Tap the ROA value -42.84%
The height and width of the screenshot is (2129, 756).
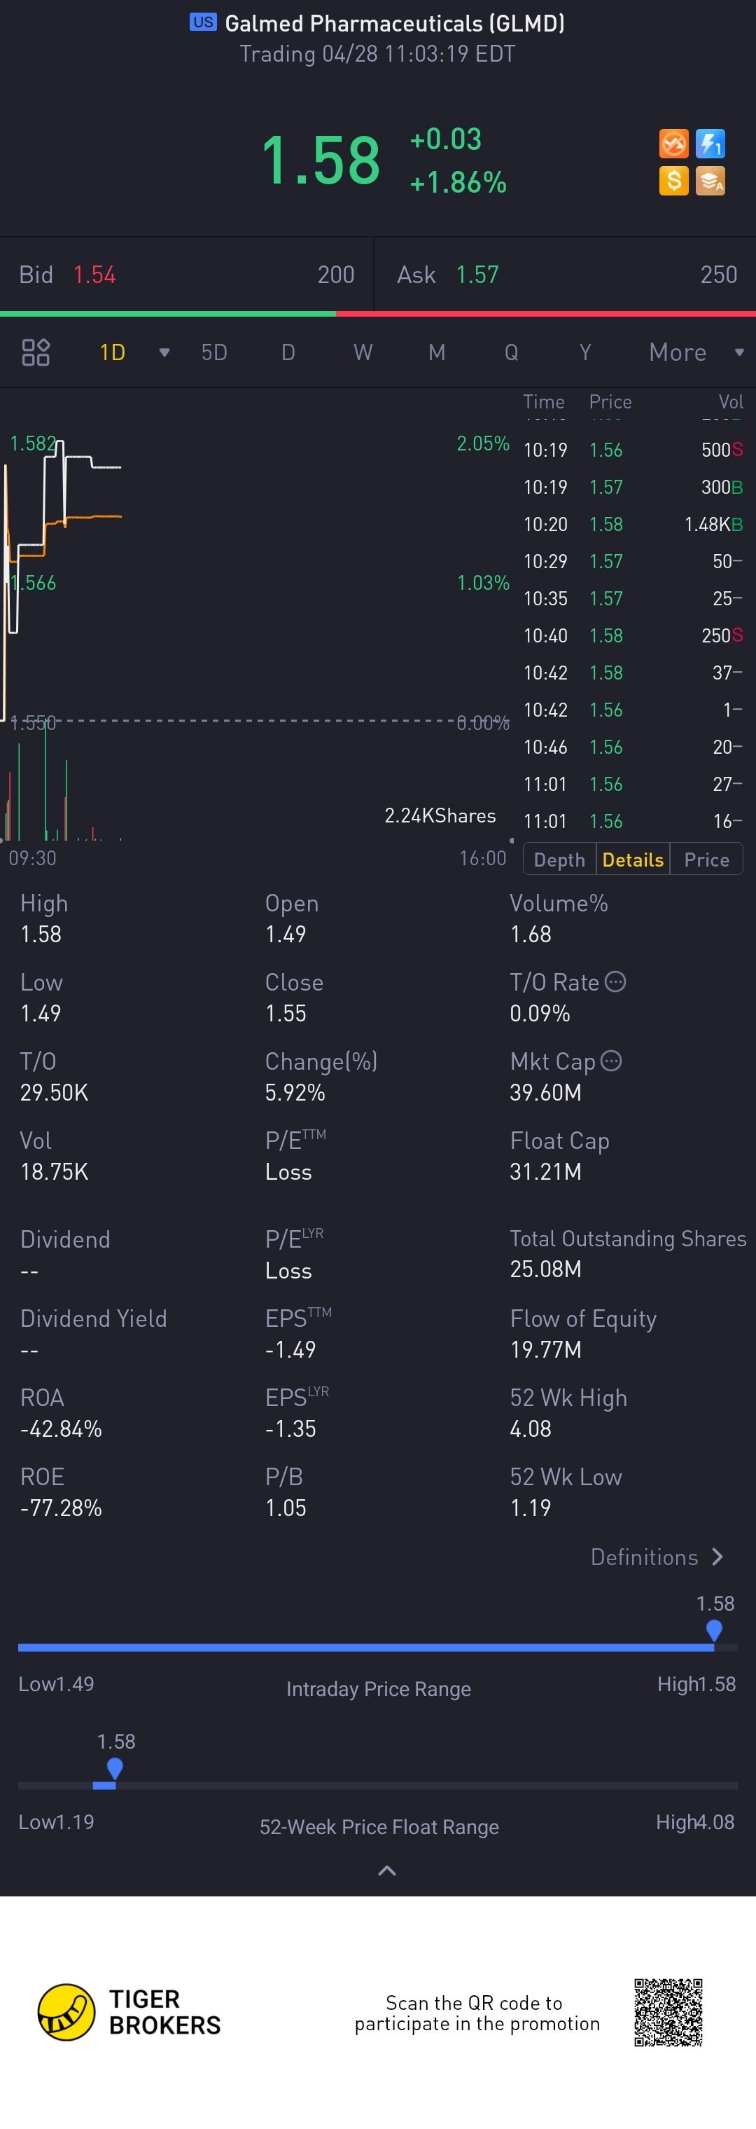click(61, 1429)
